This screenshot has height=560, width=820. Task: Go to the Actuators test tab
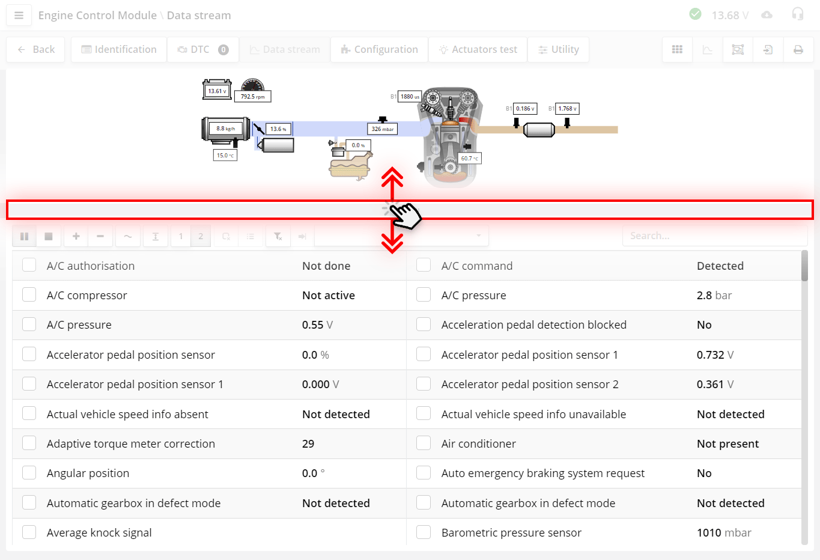(x=478, y=50)
